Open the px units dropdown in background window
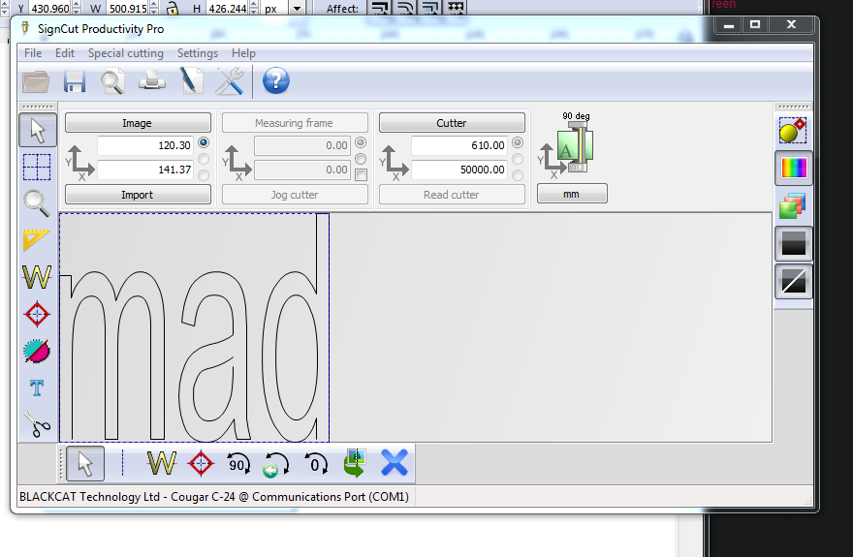 tap(297, 8)
